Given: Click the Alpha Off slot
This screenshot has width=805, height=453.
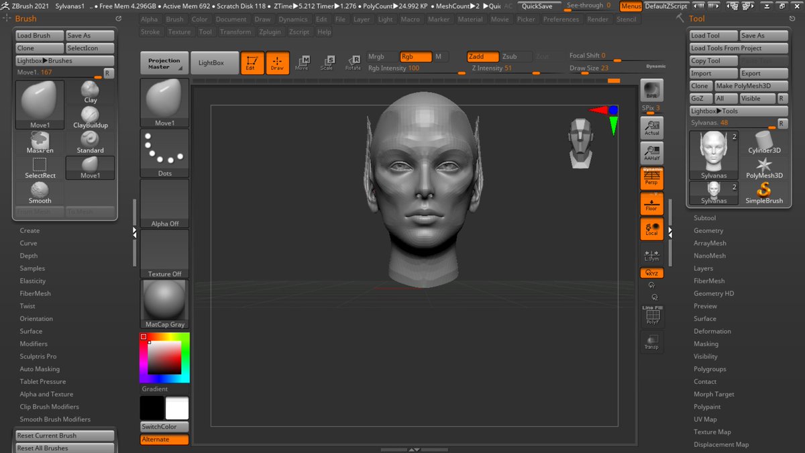Looking at the screenshot, I should coord(164,203).
